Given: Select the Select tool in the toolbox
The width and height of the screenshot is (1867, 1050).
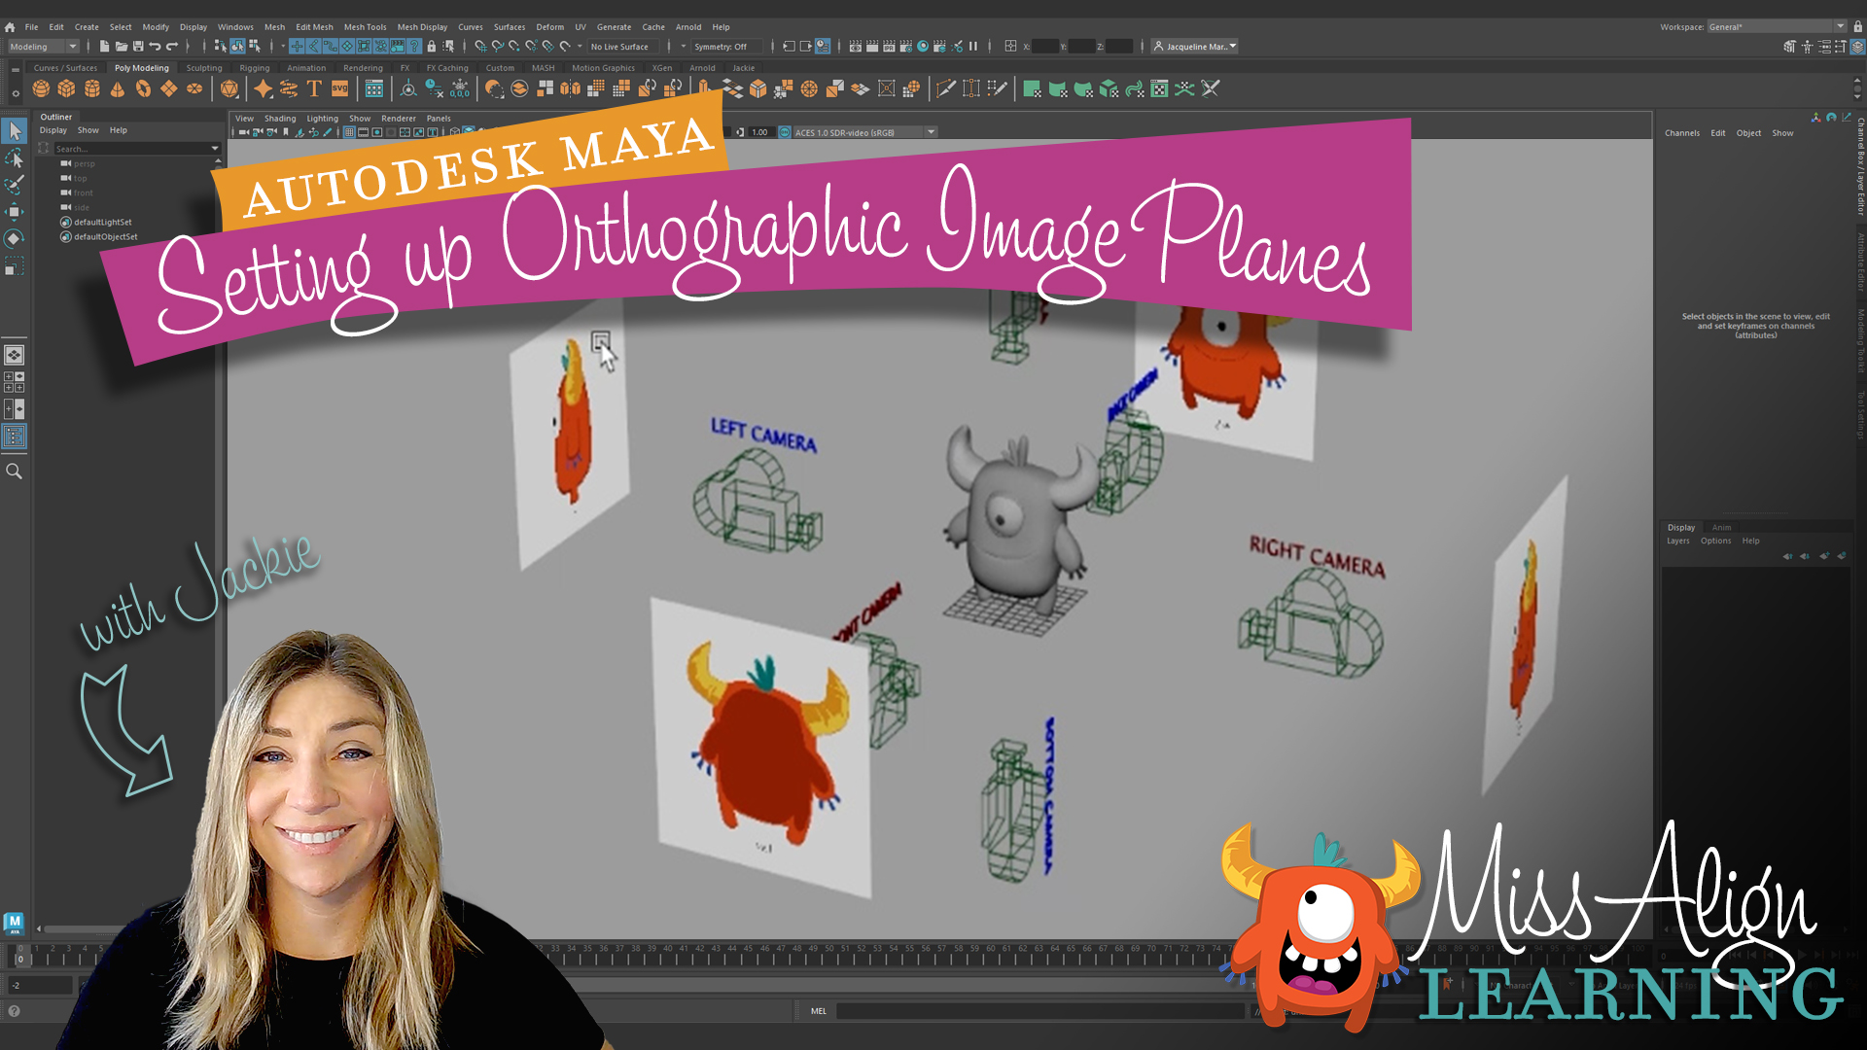Looking at the screenshot, I should [15, 130].
